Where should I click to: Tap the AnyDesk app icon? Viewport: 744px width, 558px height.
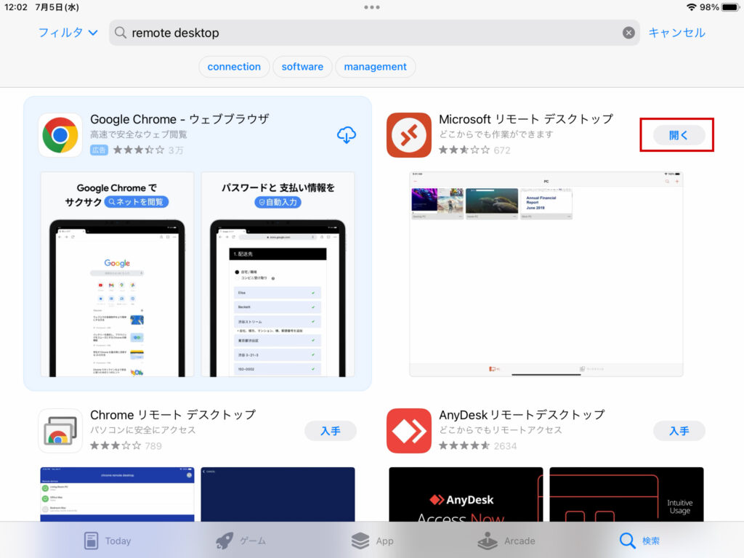[x=409, y=430]
